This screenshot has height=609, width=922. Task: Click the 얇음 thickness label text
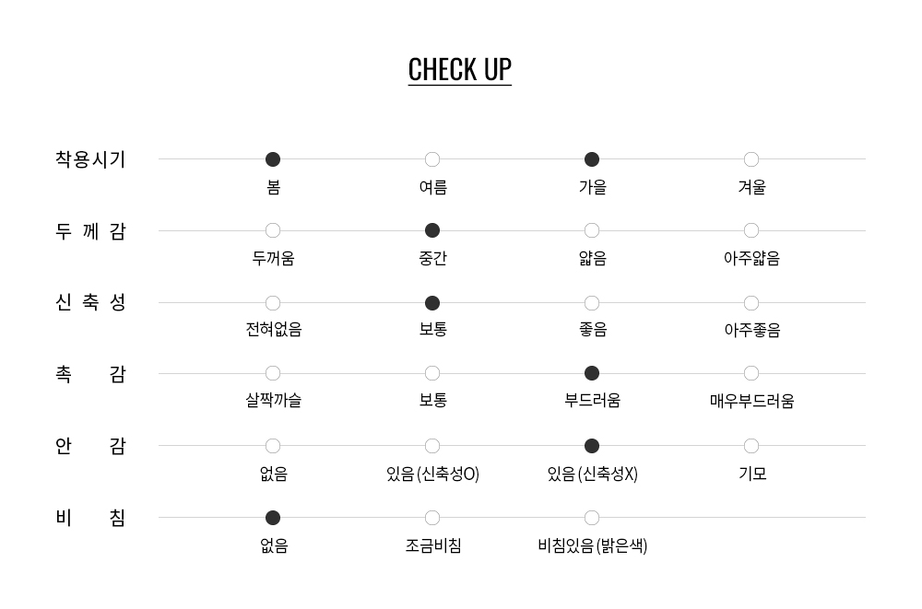click(x=592, y=259)
